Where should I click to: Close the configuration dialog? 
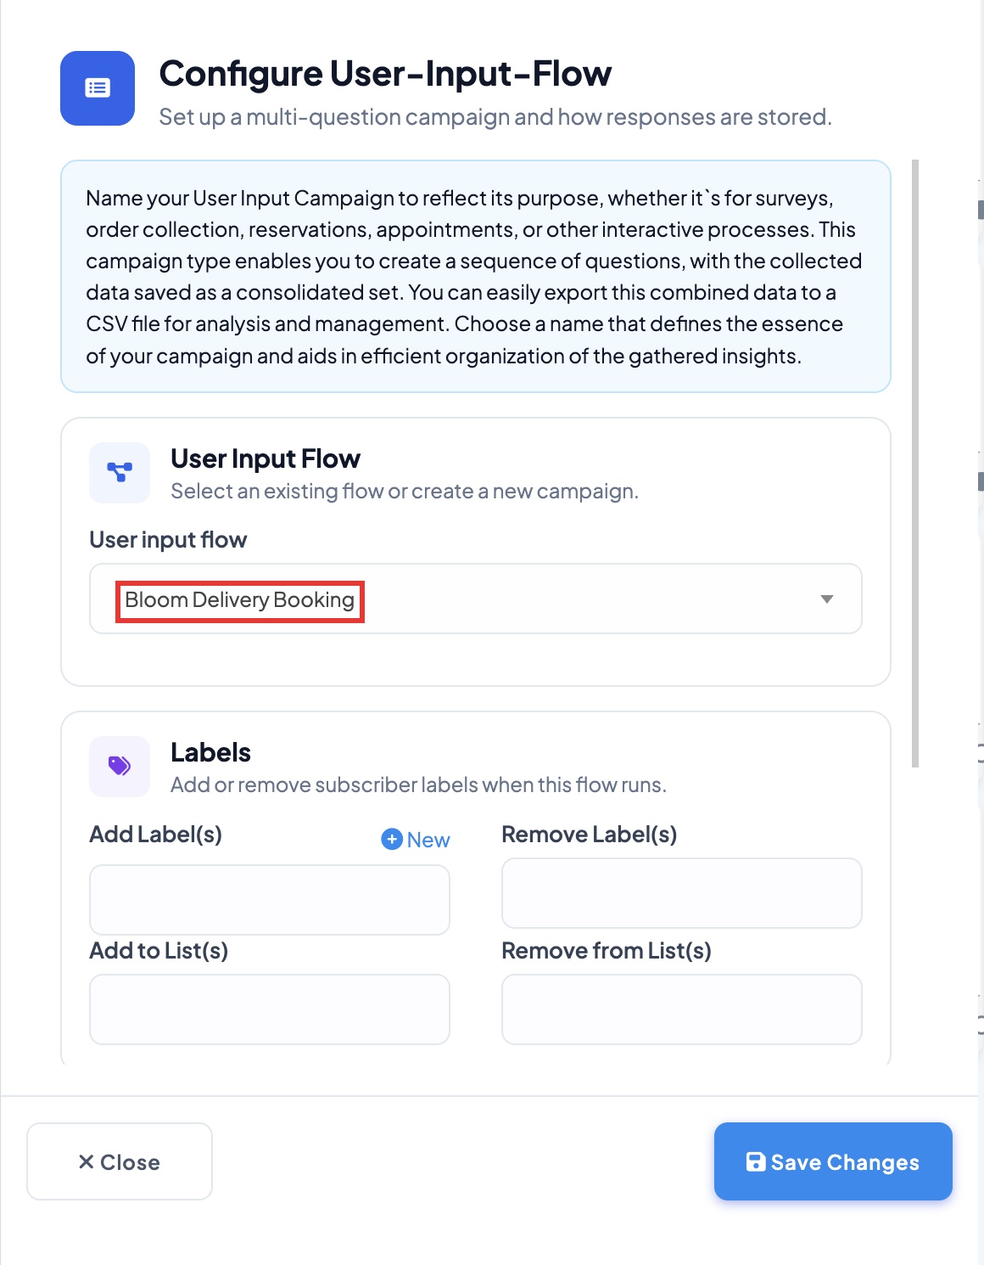click(120, 1161)
